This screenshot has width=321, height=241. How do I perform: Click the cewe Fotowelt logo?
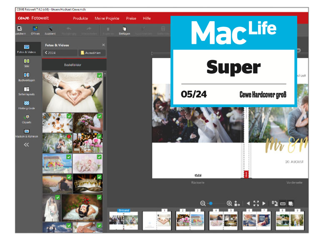coord(33,18)
